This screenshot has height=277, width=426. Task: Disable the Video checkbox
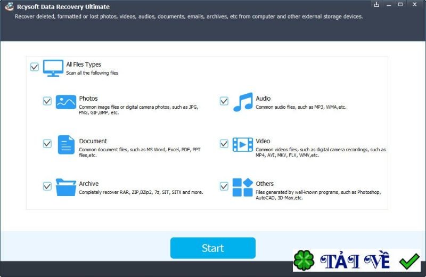(224, 143)
